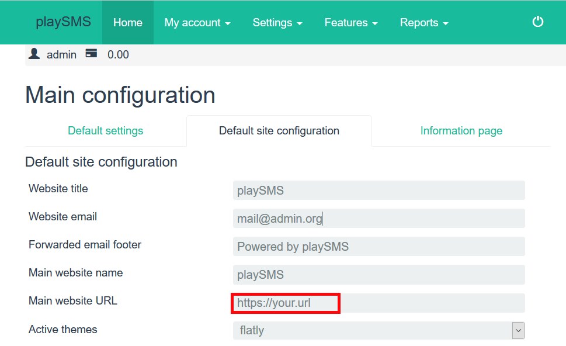Click the credit card balance icon

91,54
